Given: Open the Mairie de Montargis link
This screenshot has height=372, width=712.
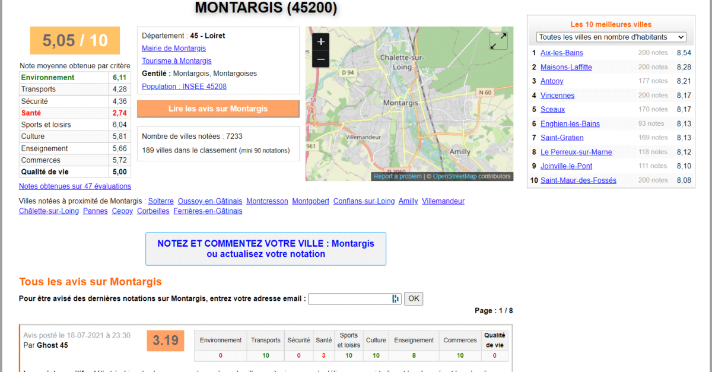Looking at the screenshot, I should pos(174,48).
